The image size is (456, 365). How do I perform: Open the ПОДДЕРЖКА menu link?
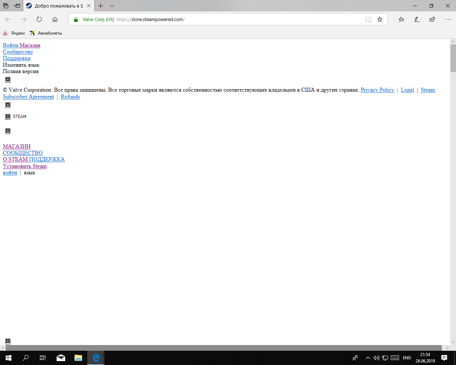pyautogui.click(x=47, y=159)
